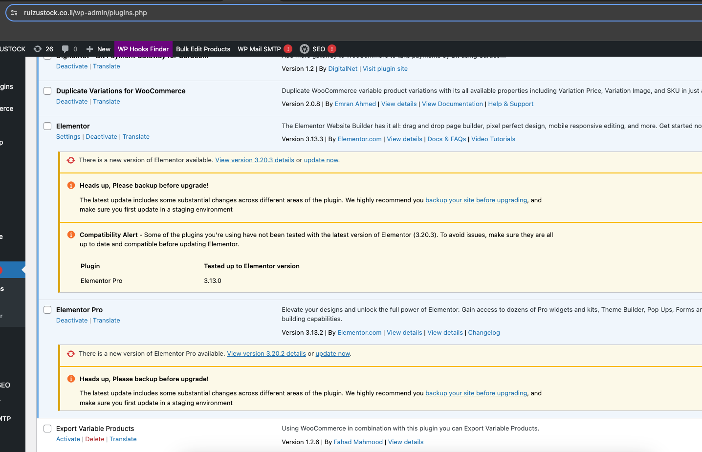Open the updates icon showing 26
702x452 pixels.
[x=38, y=49]
